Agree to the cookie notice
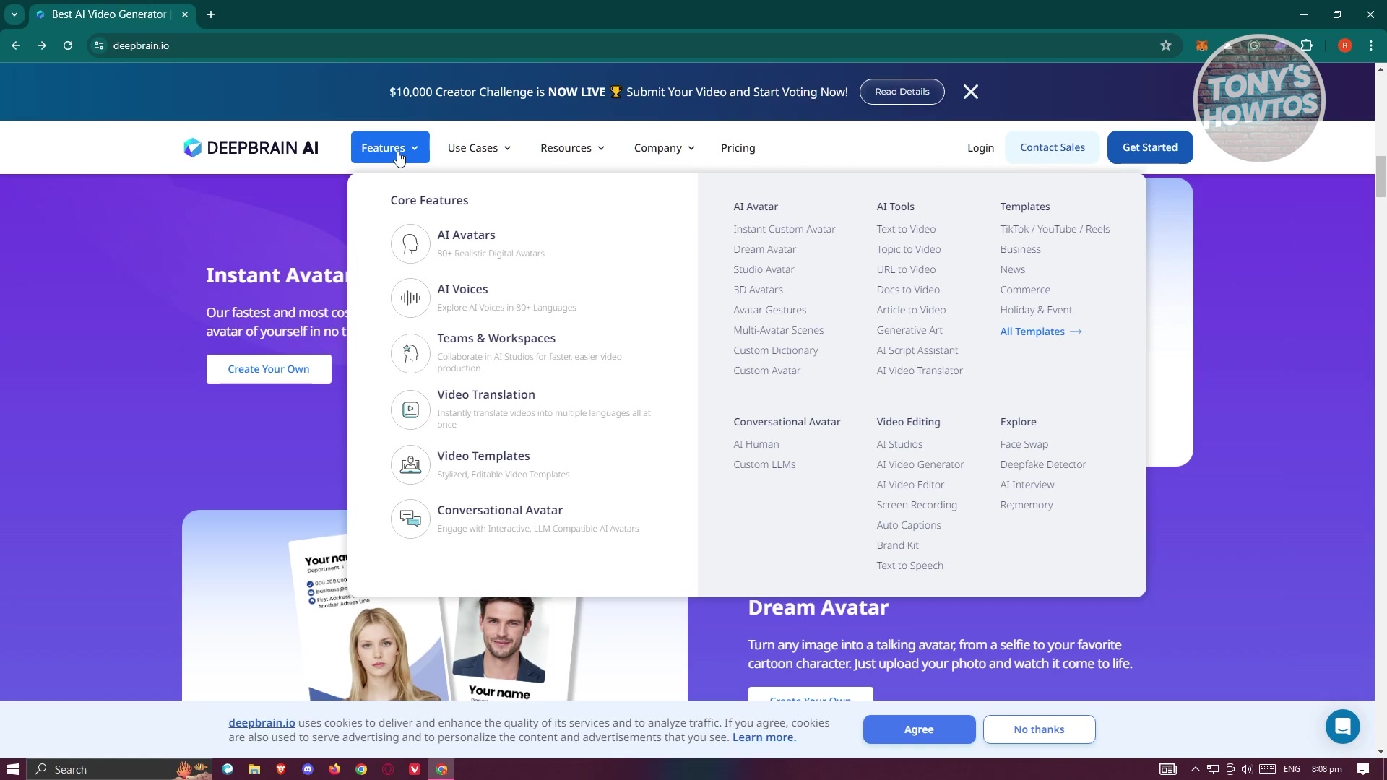The image size is (1387, 780). click(919, 729)
